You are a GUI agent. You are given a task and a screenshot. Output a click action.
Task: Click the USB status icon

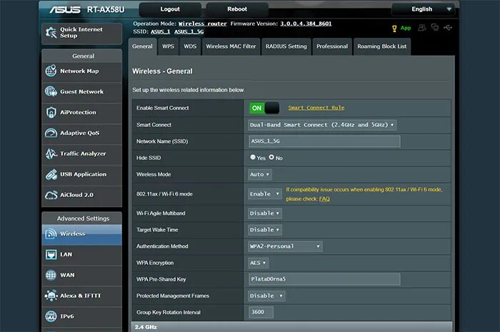(x=448, y=28)
